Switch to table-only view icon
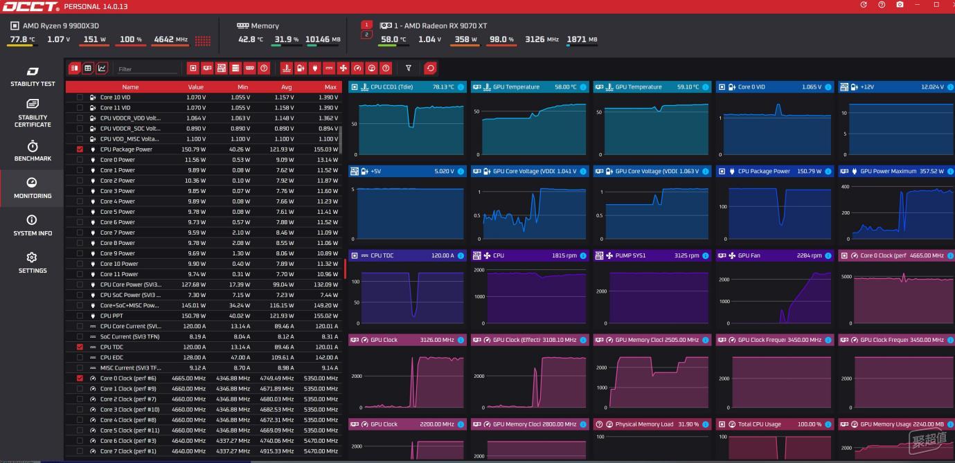Screen dimensions: 955x463 tap(88, 68)
